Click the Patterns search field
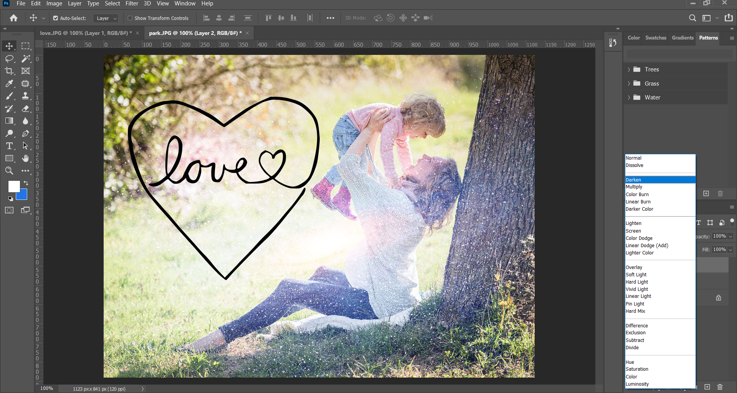 coord(679,54)
